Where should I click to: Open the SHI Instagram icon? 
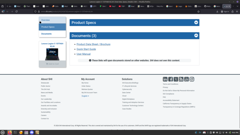(192, 79)
